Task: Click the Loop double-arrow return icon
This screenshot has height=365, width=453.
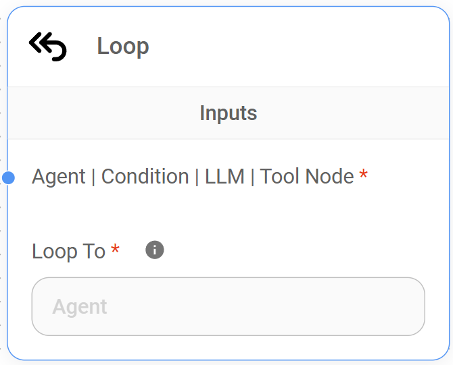Action: pyautogui.click(x=47, y=46)
